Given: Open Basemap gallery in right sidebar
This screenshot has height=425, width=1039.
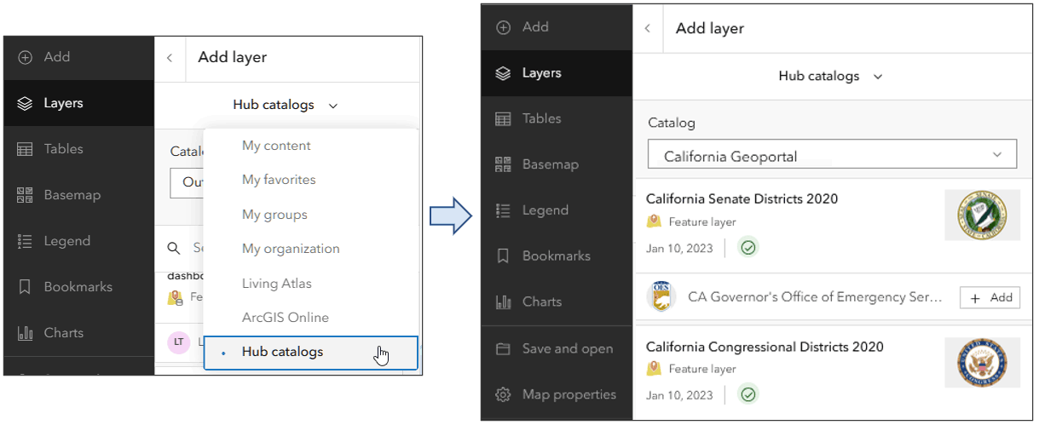Looking at the screenshot, I should [x=503, y=164].
